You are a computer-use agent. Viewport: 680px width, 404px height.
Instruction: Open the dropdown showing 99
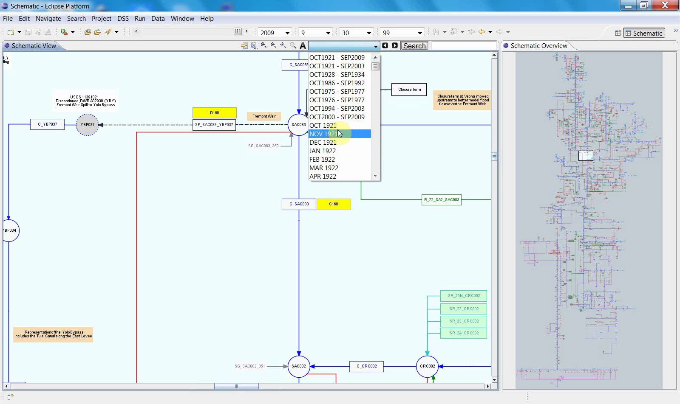coord(420,33)
